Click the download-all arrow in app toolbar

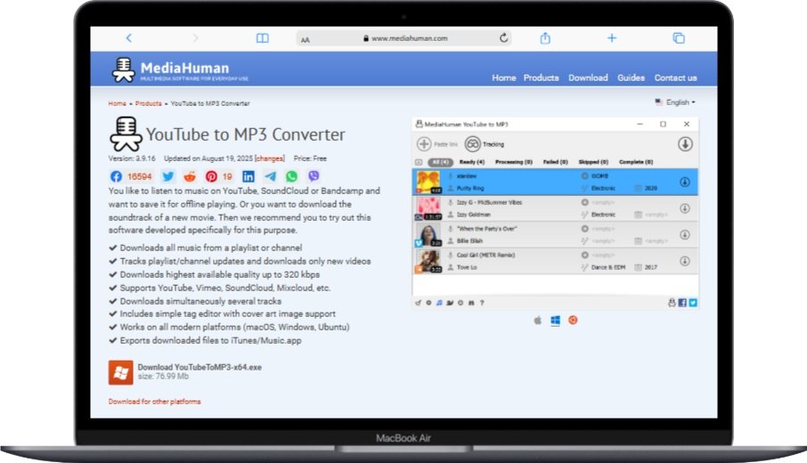(x=684, y=144)
